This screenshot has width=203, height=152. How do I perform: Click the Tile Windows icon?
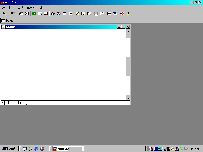(109, 14)
